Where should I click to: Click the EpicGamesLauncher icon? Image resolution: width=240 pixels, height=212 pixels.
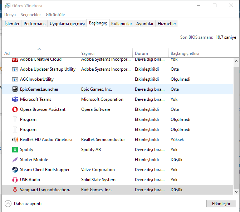[15, 89]
